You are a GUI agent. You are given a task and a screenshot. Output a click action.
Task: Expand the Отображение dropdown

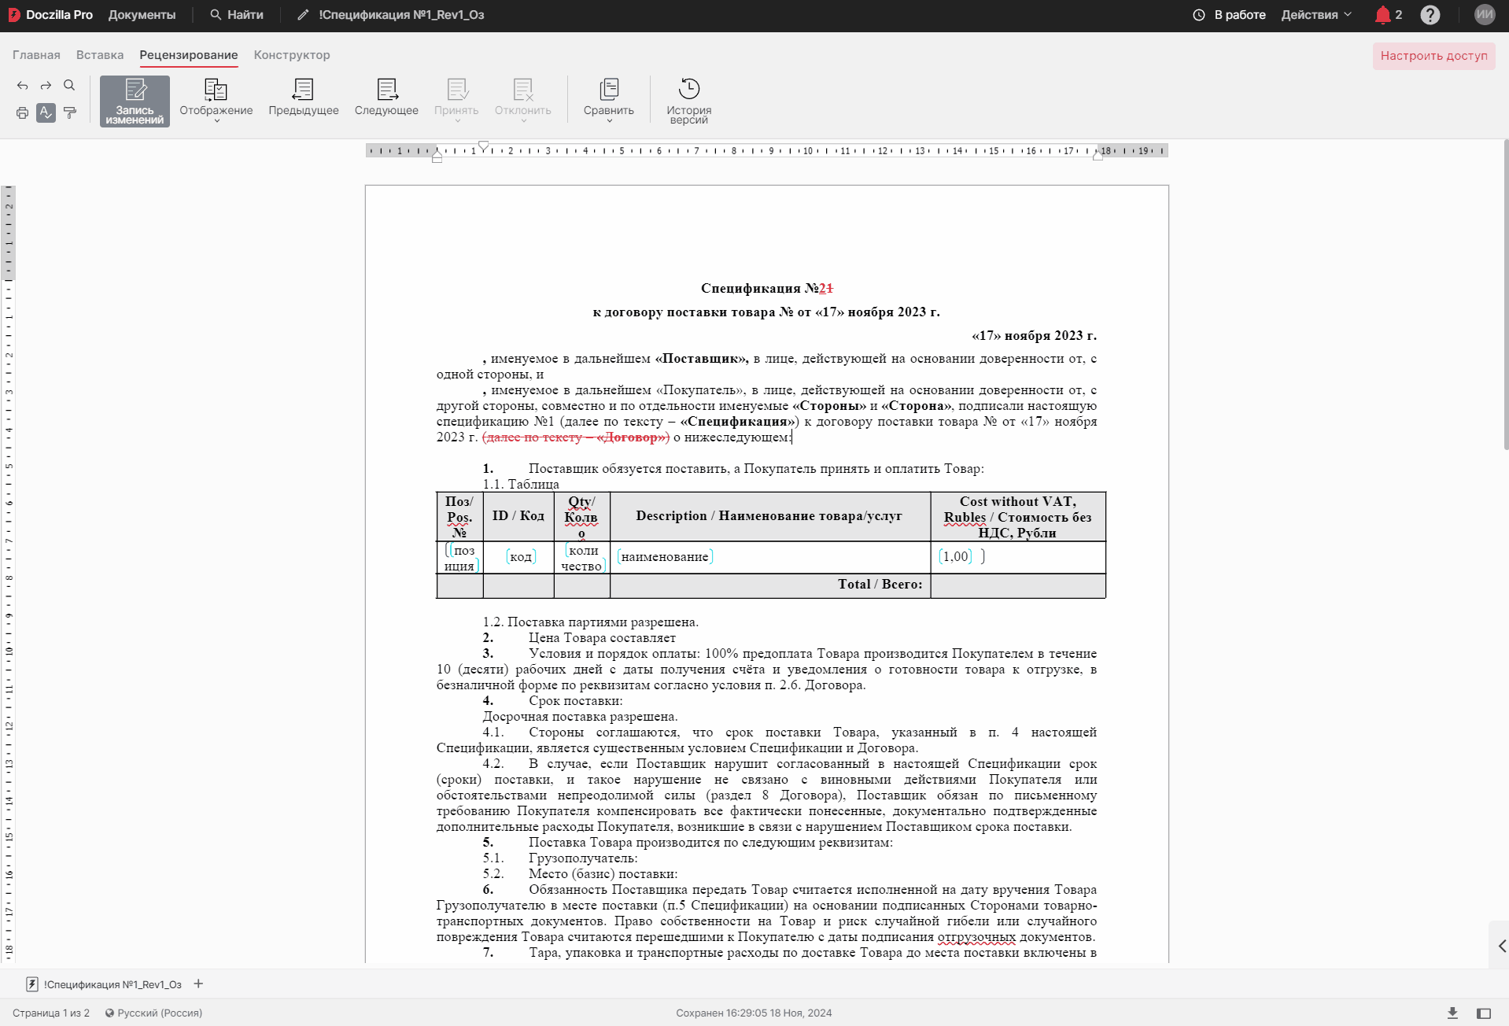[x=216, y=100]
